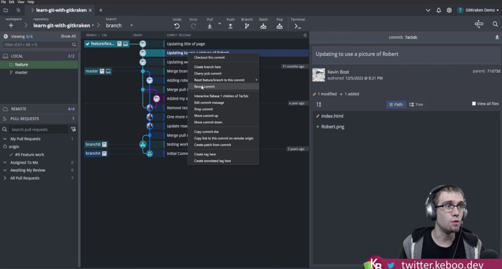The width and height of the screenshot is (502, 269).
Task: Click Show All in the left panel
Action: pyautogui.click(x=68, y=36)
